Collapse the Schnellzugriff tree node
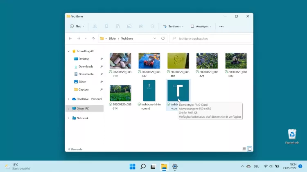The height and width of the screenshot is (172, 307). pyautogui.click(x=68, y=51)
